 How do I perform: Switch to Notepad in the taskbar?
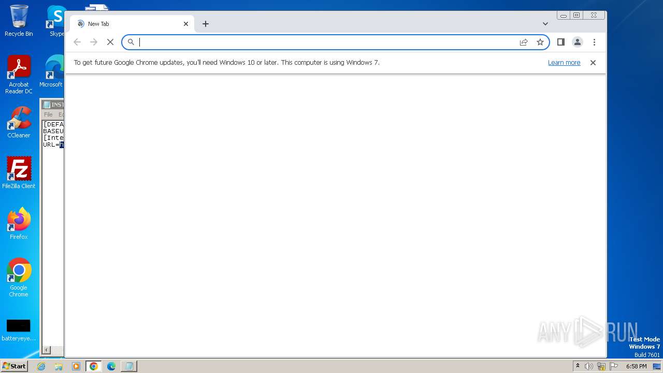pos(128,366)
